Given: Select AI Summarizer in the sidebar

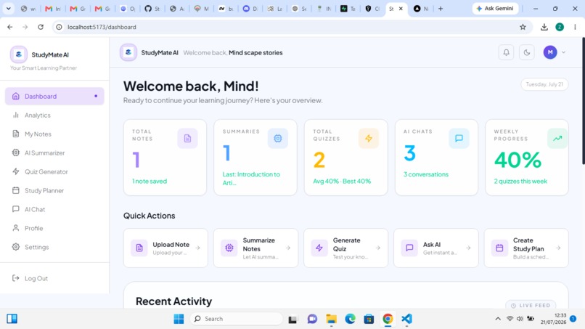Looking at the screenshot, I should (54, 153).
